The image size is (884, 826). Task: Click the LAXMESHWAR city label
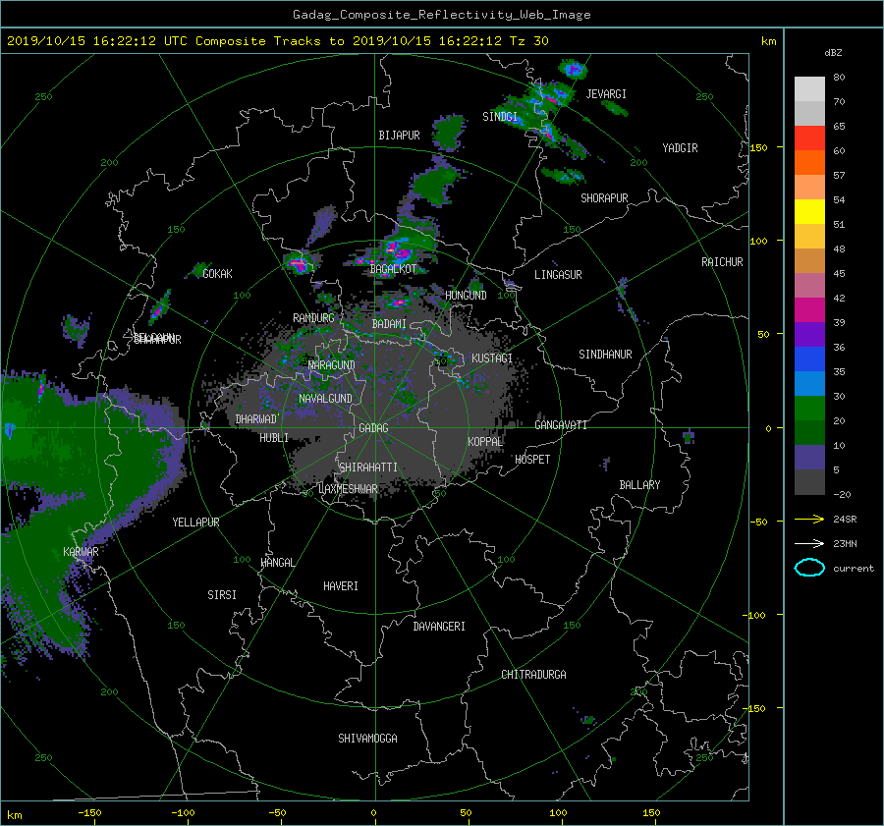click(x=348, y=489)
